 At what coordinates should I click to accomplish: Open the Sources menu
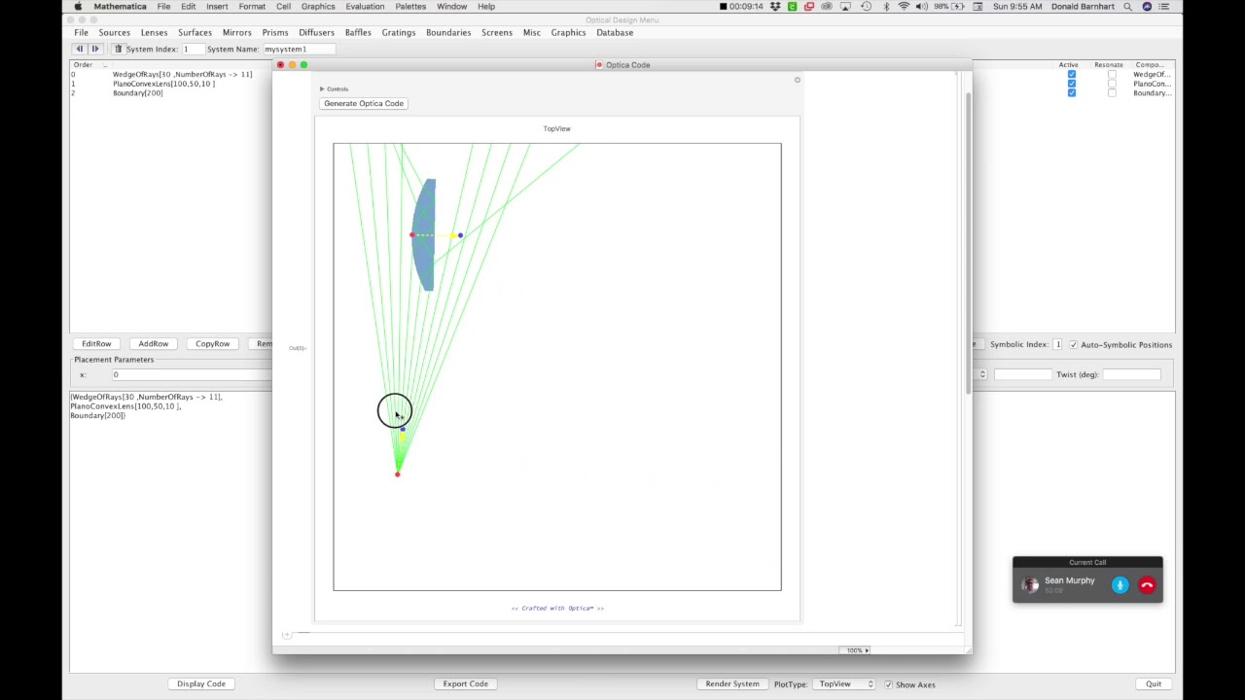click(x=114, y=32)
